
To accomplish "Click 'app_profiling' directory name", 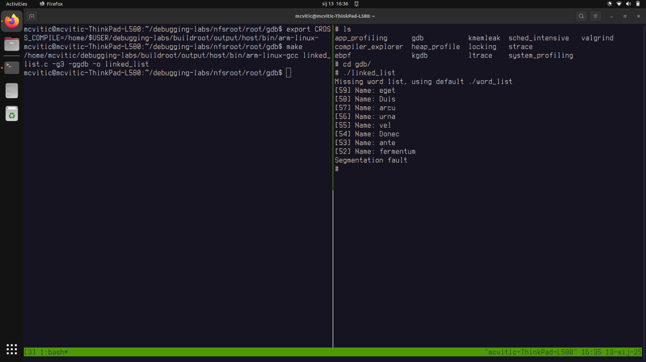I will point(361,38).
